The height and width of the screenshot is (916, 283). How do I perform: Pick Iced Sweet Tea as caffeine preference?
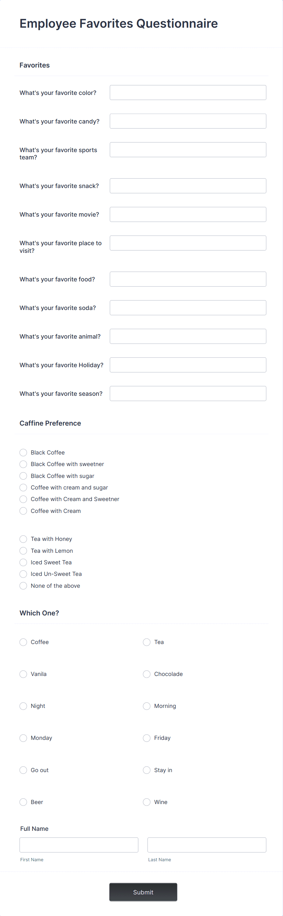[23, 562]
